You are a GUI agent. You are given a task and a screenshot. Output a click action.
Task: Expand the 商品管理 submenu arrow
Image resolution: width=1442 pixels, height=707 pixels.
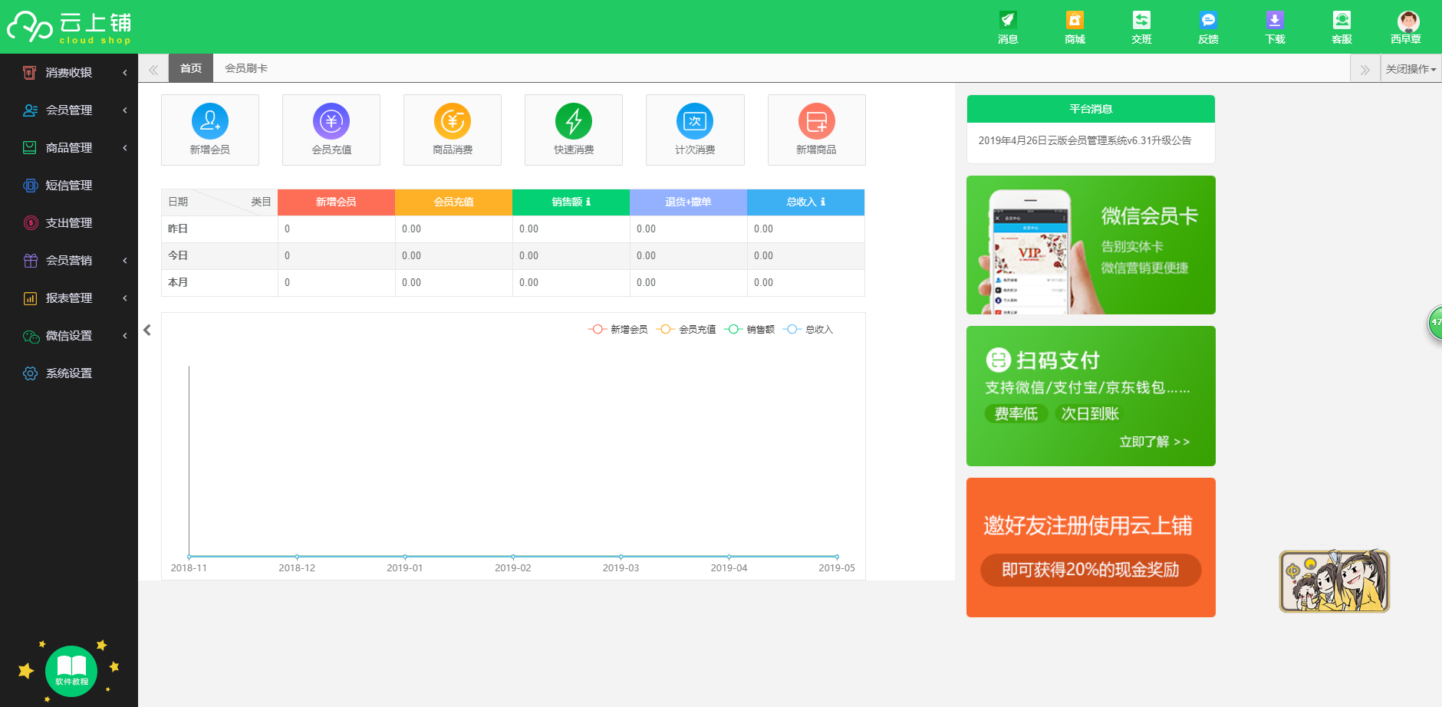pos(125,148)
